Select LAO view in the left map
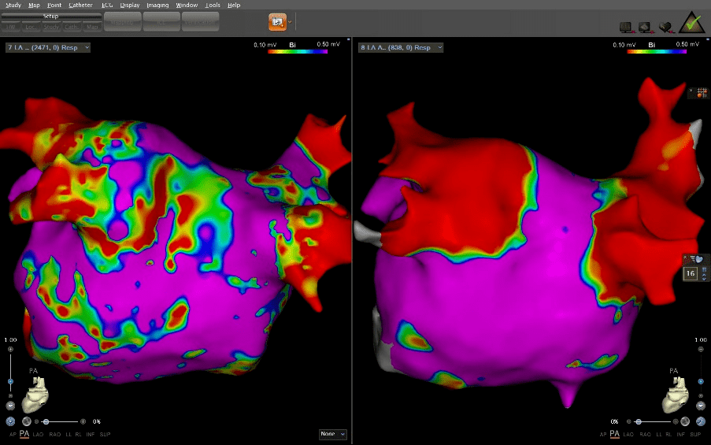The width and height of the screenshot is (711, 445). [39, 434]
